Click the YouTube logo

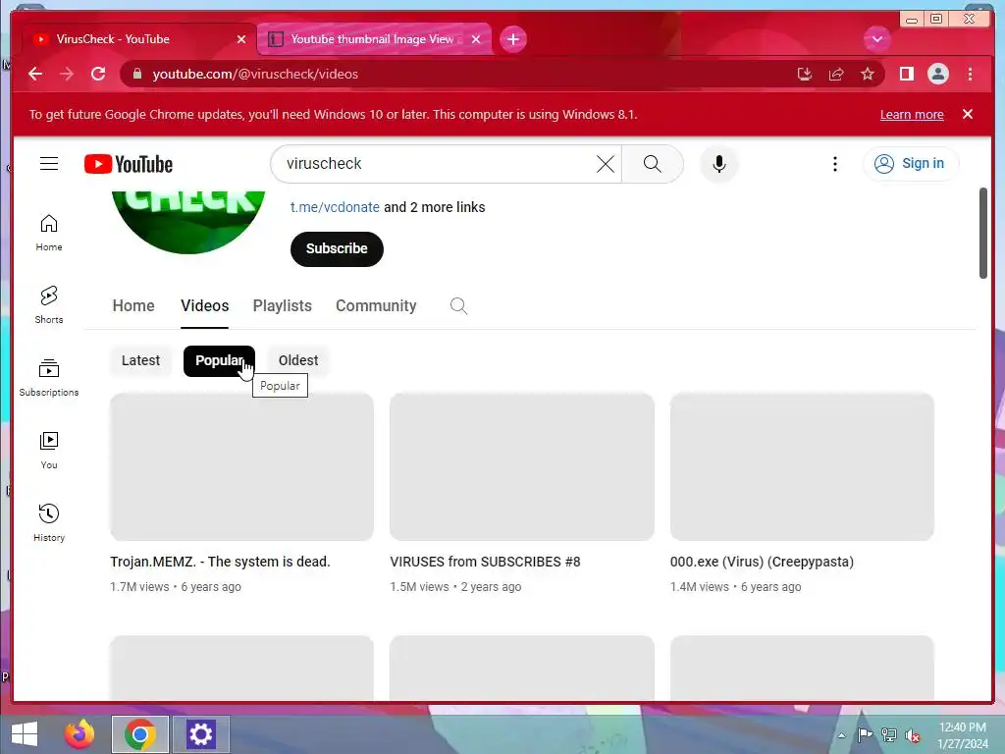coord(129,164)
